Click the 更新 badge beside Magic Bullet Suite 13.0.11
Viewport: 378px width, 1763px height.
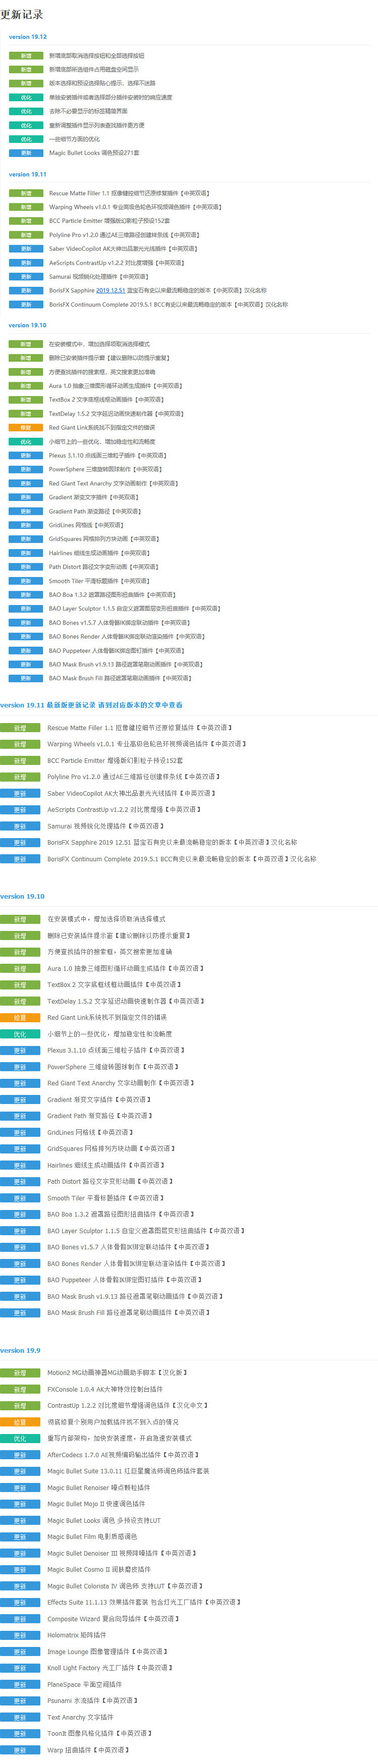coord(20,1471)
